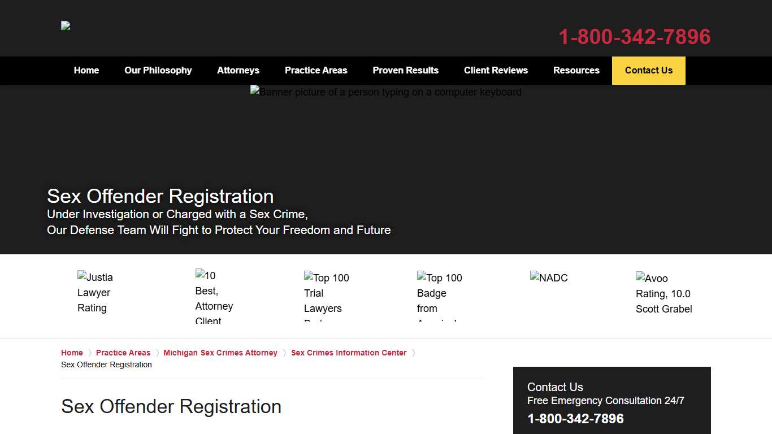Open the Michigan Sex Crimes Attorney breadcrumb

point(220,353)
